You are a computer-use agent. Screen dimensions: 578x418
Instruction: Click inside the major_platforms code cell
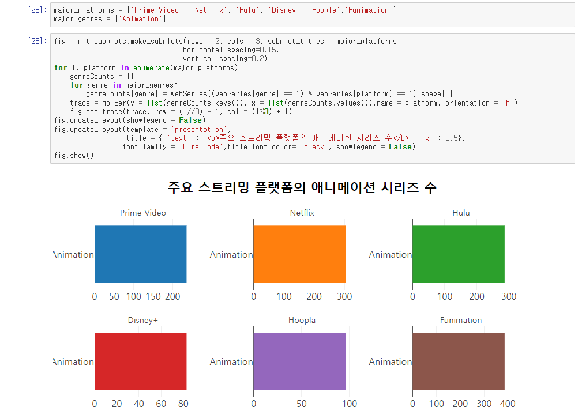(x=312, y=14)
